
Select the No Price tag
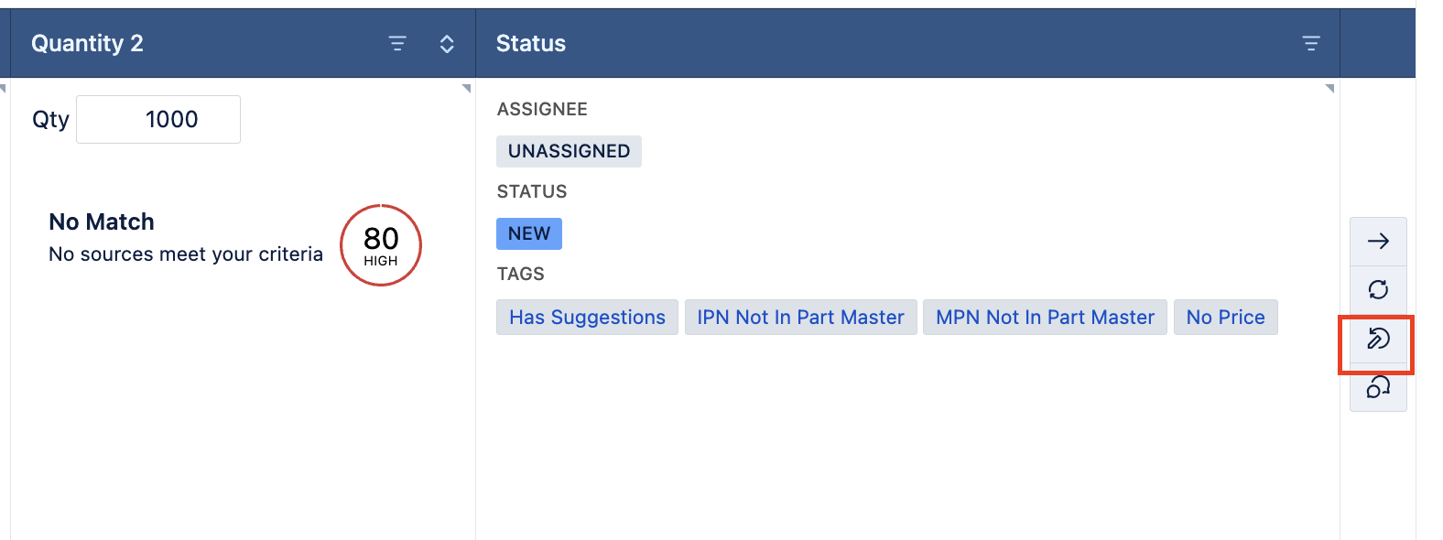tap(1225, 318)
